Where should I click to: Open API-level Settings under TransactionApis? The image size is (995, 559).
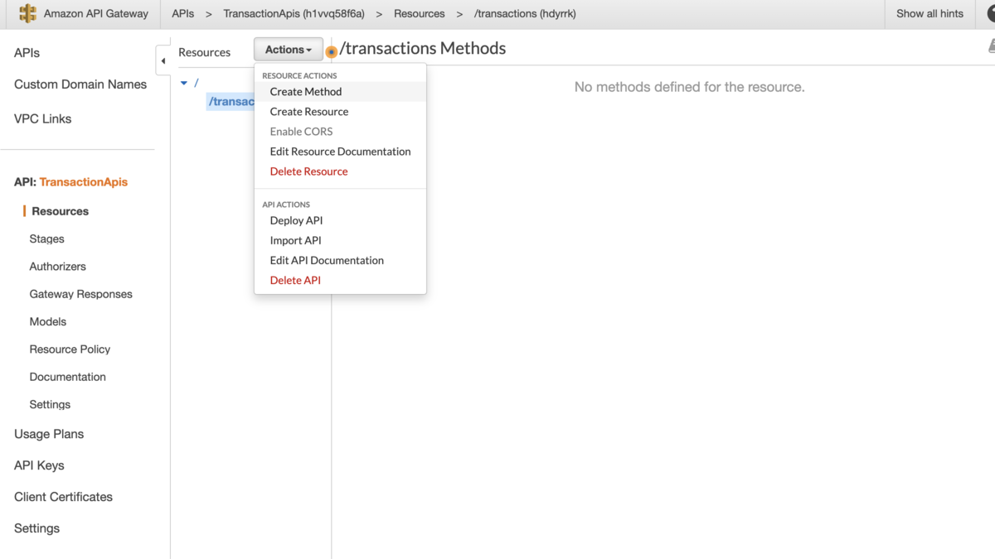50,404
